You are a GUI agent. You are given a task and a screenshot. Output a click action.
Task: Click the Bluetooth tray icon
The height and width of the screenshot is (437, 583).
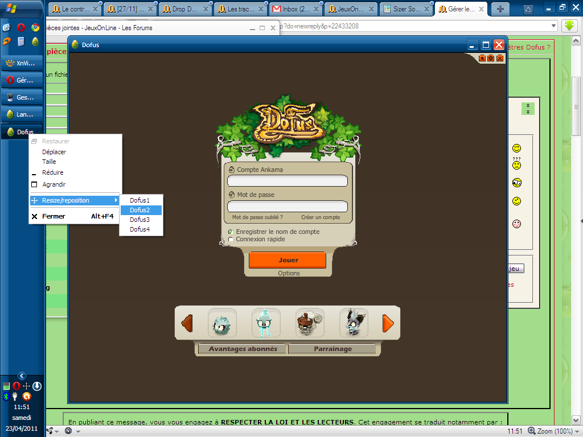coord(6,397)
